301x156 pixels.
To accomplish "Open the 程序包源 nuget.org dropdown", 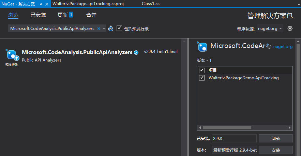I will click(x=270, y=29).
